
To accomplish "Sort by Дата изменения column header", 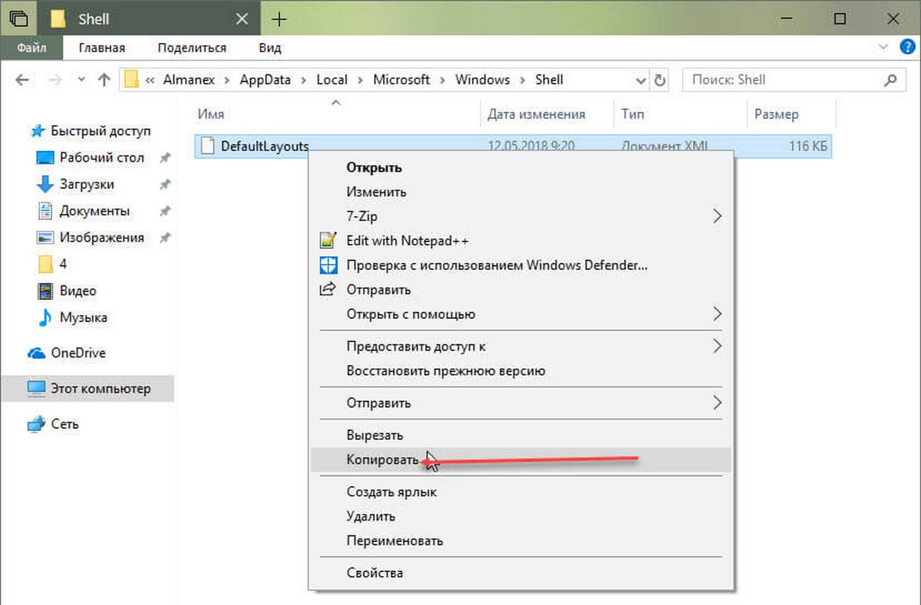I will 536,114.
